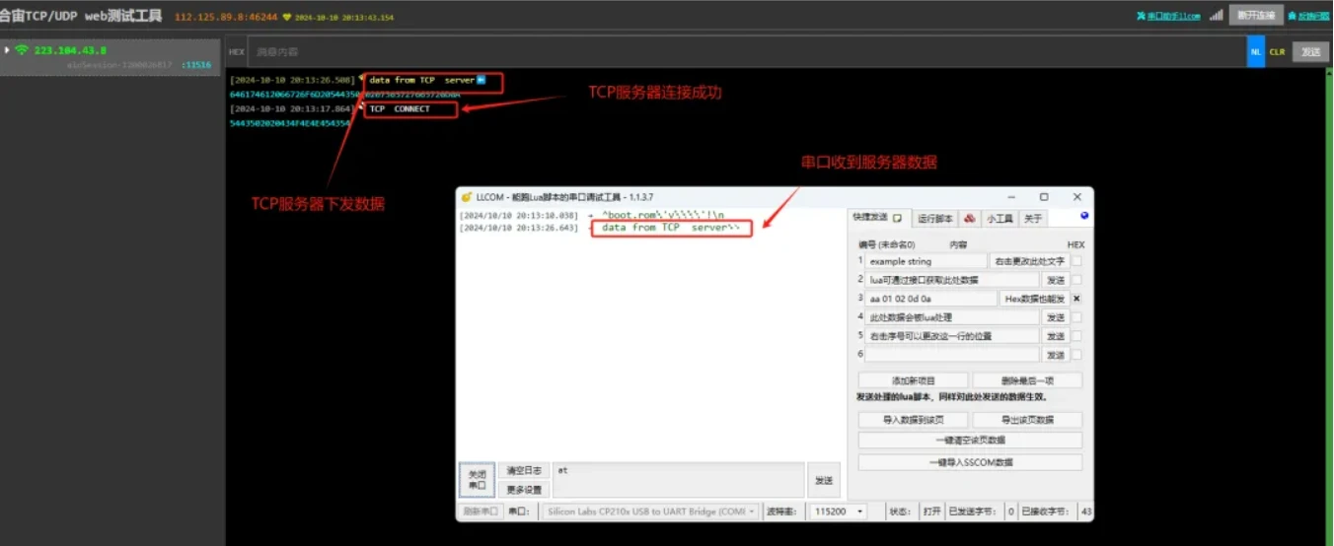
Task: Click the 导出该页数据 button
Action: [1027, 420]
